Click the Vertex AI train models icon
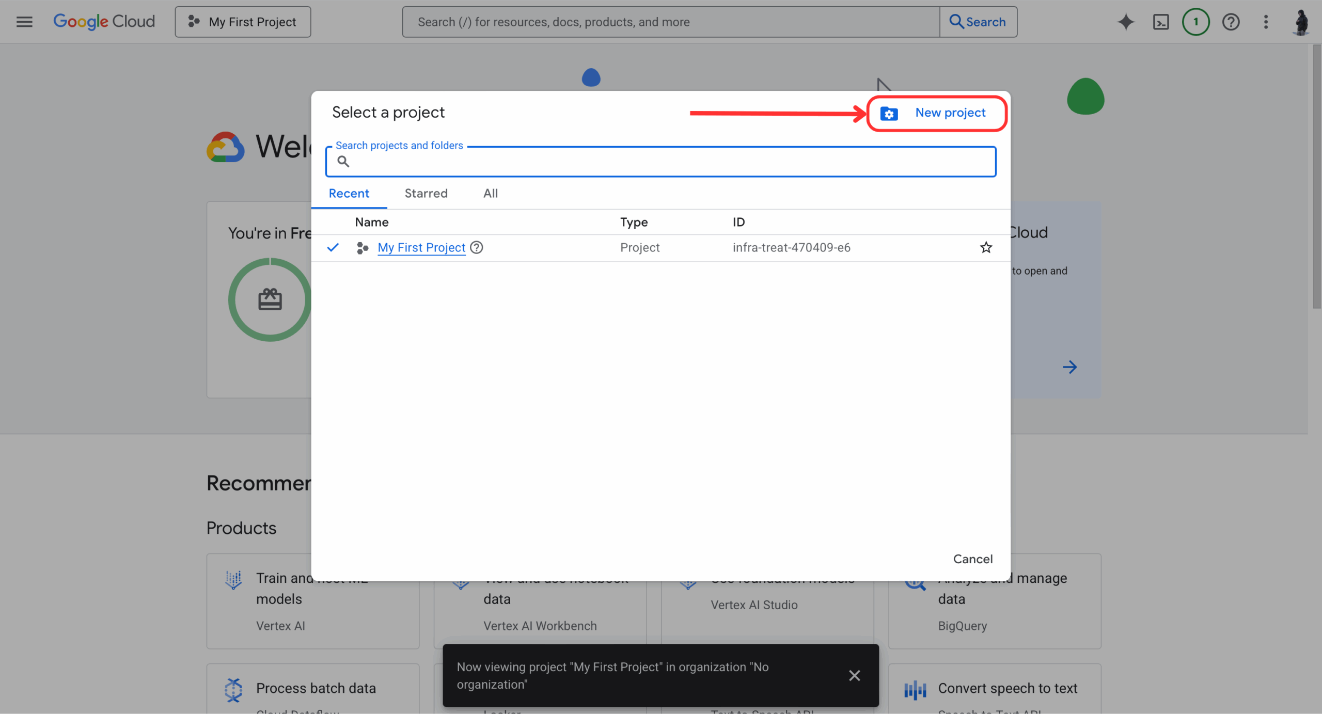Viewport: 1322px width, 714px height. point(233,580)
